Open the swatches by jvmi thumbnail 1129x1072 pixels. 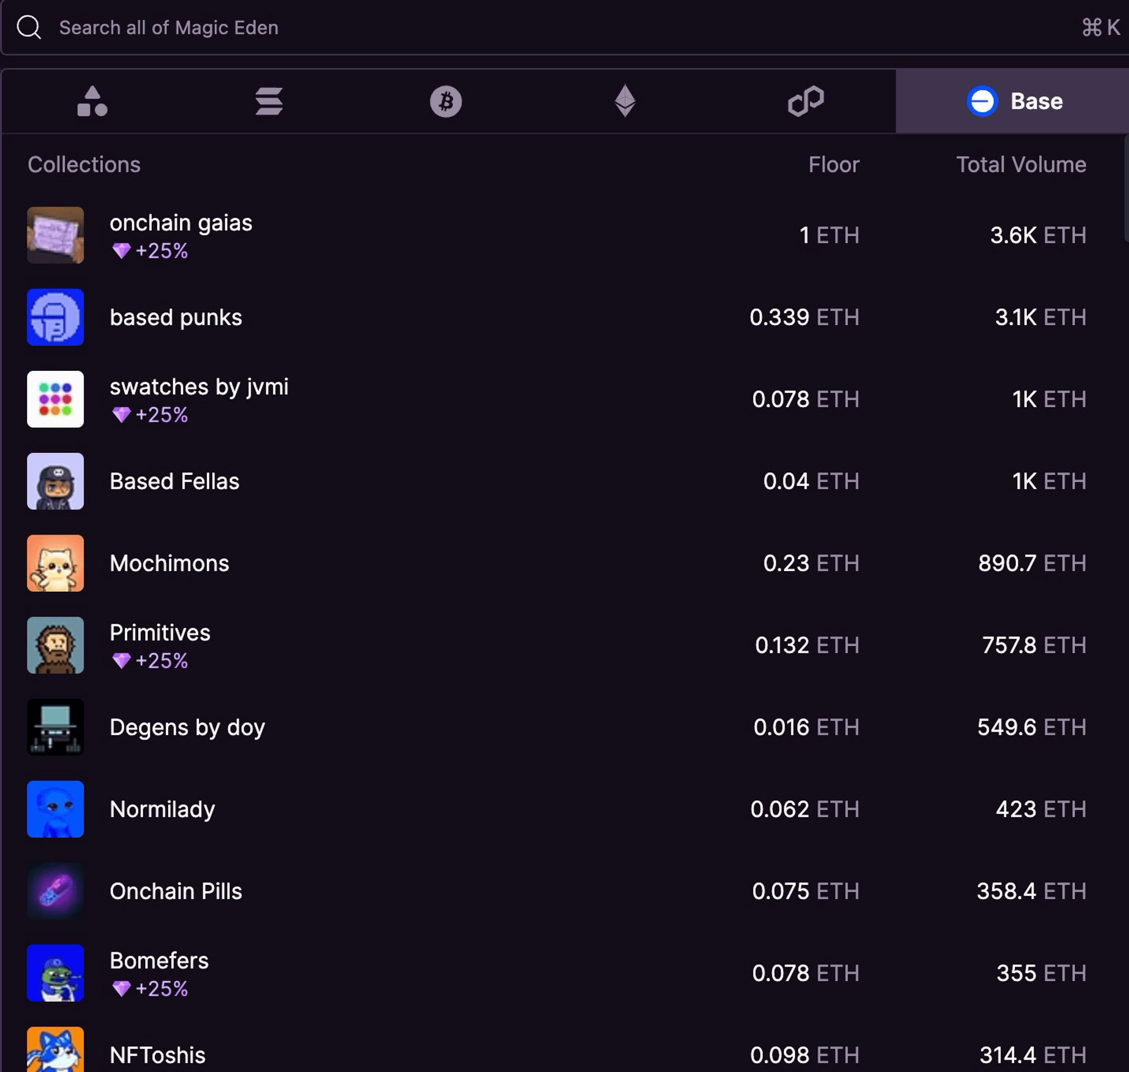pos(55,399)
